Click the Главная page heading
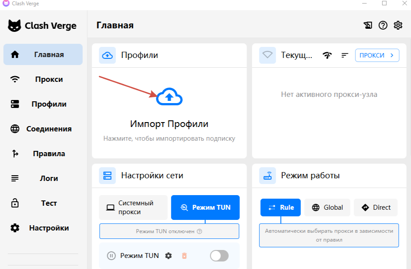 (115, 25)
